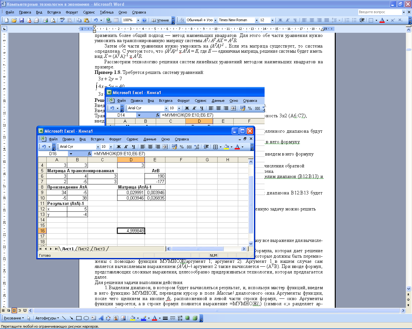
Task: Open the Данные menu in front Excel window
Action: 150,139
